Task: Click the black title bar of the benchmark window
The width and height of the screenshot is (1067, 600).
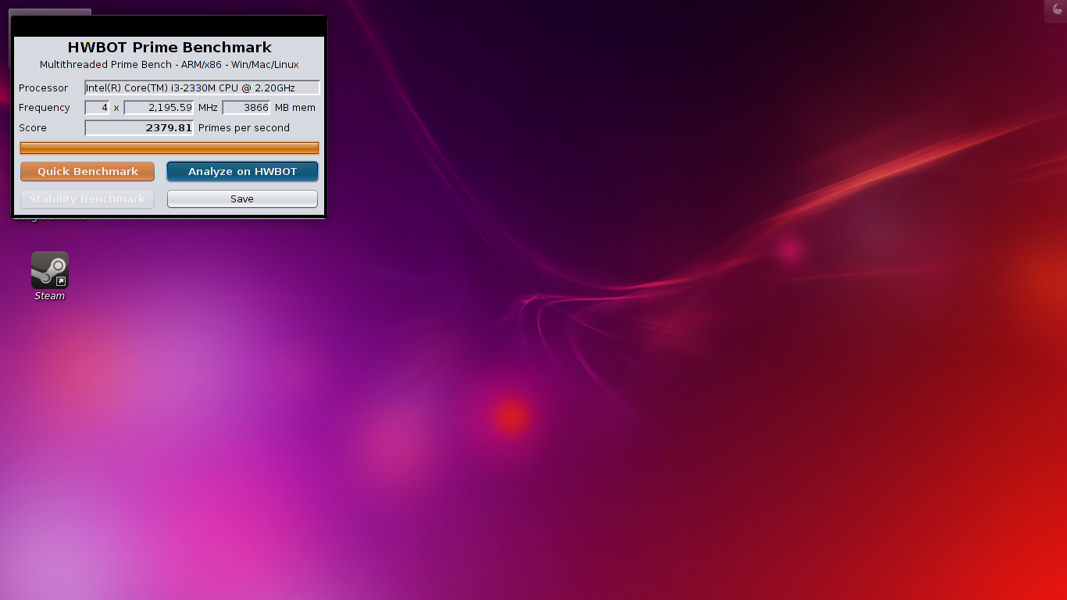Action: coord(170,26)
